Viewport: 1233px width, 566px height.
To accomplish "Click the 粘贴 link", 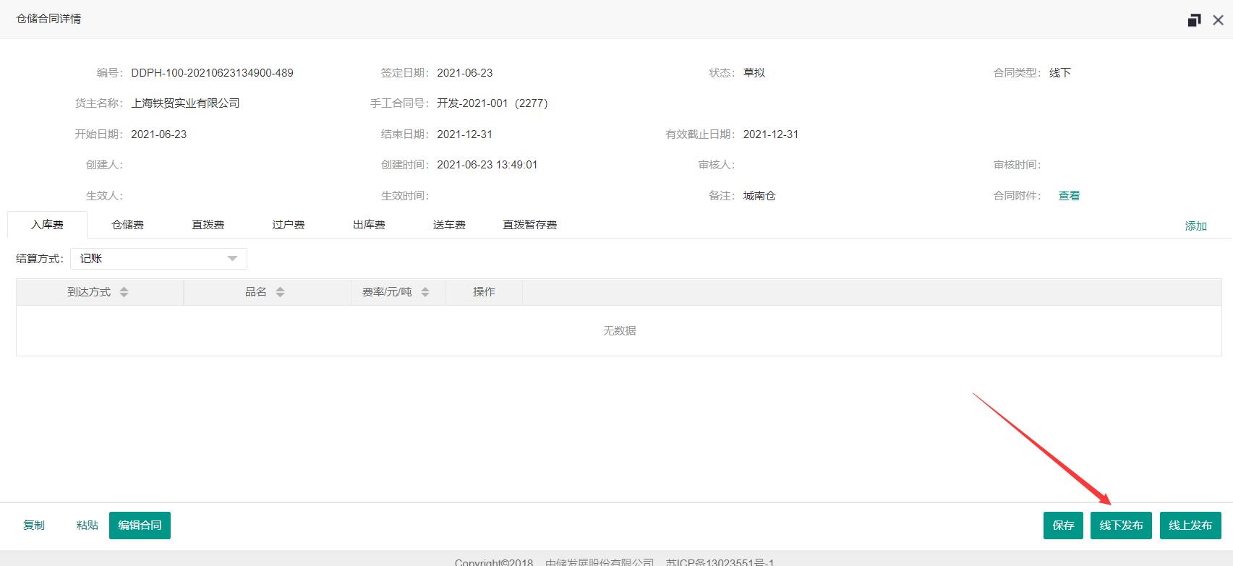I will click(87, 526).
